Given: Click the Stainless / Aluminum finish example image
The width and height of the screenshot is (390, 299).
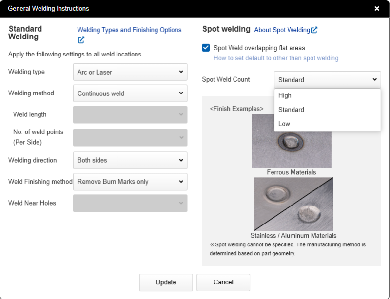Looking at the screenshot, I should tap(293, 204).
